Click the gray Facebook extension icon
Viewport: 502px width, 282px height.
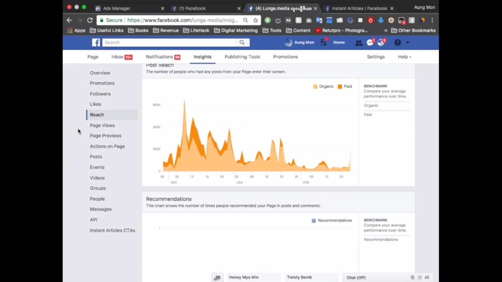412,20
